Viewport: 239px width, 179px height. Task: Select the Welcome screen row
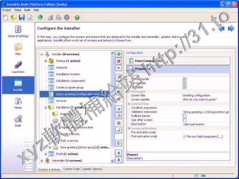[62, 67]
